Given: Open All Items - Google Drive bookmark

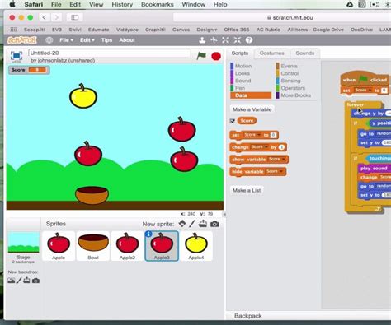Looking at the screenshot, I should pyautogui.click(x=315, y=30).
